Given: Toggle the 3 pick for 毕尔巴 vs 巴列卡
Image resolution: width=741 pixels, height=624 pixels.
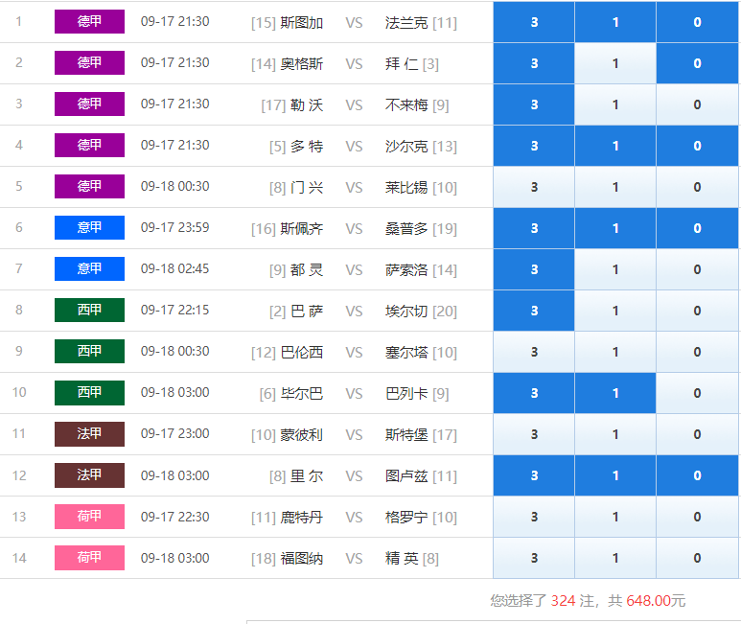Looking at the screenshot, I should (x=534, y=393).
